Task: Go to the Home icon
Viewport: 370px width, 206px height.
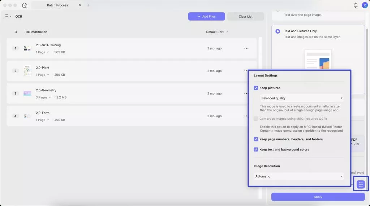Action: (x=25, y=5)
